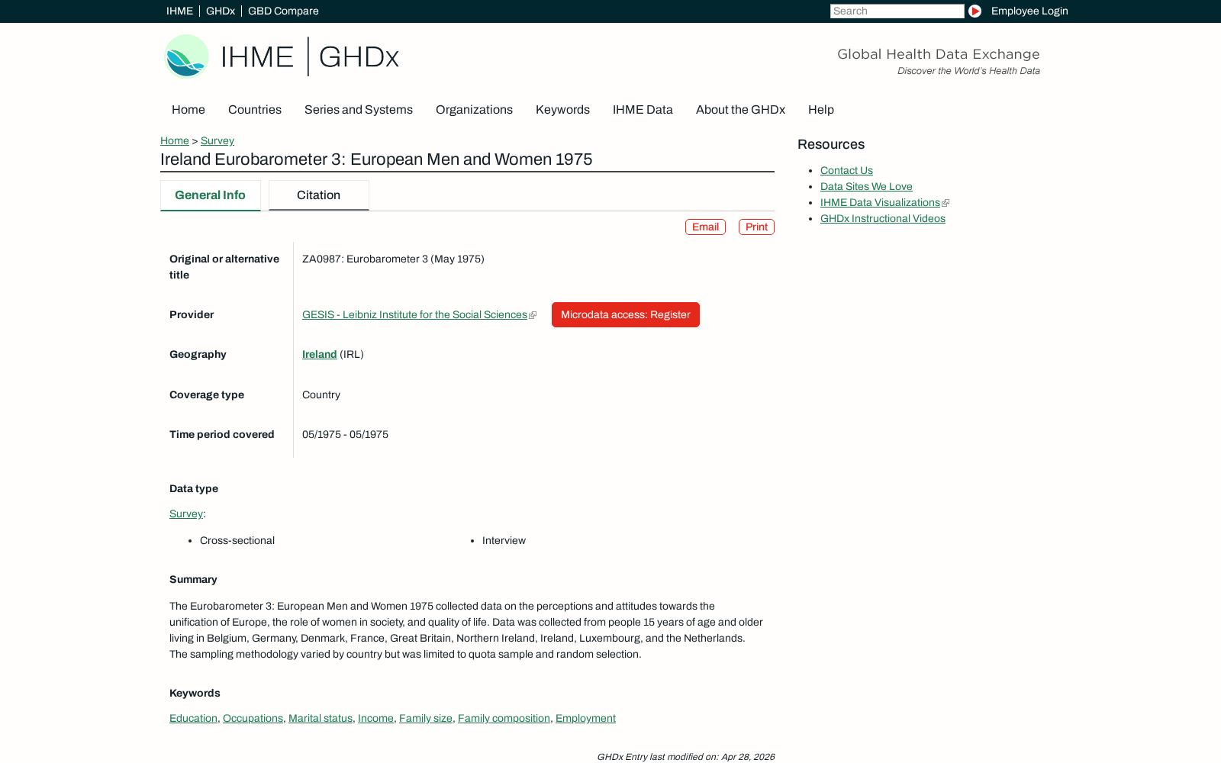This screenshot has width=1221, height=763.
Task: Open Employee Login
Action: tap(1029, 11)
